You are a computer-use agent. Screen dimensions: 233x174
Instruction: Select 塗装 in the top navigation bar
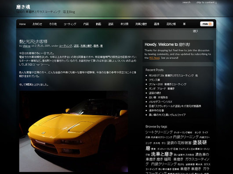click(111, 24)
